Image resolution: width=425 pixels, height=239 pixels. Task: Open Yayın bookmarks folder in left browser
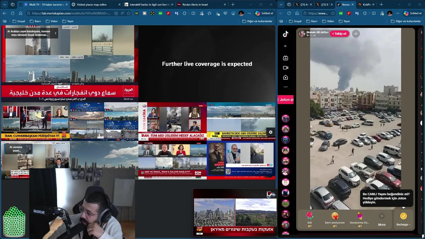[x=67, y=21]
